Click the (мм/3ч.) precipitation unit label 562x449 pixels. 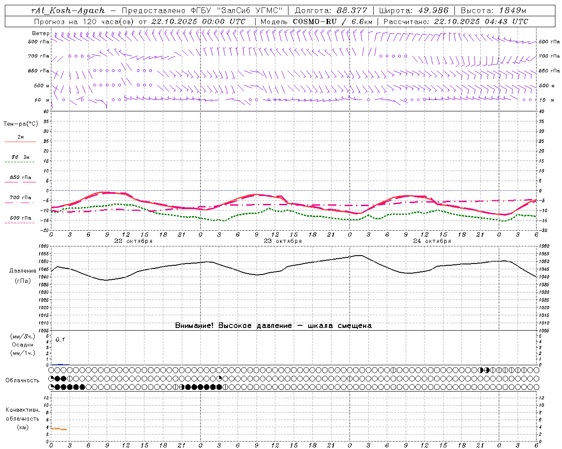click(x=23, y=336)
